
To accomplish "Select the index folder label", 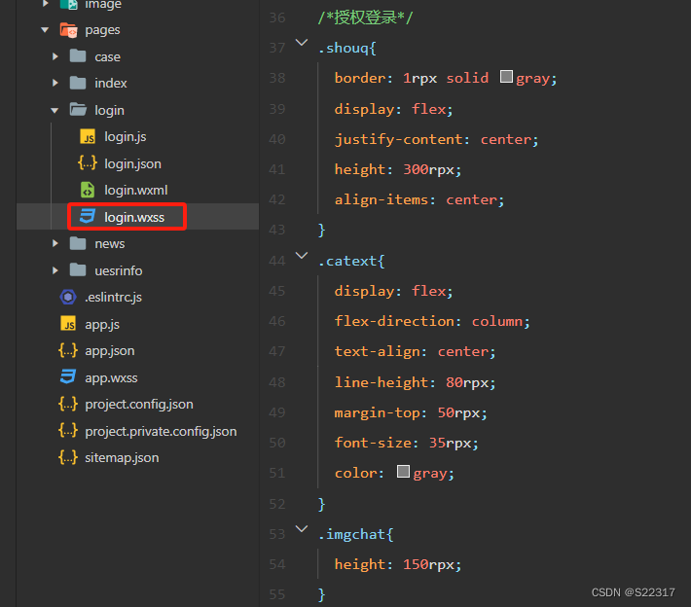I will pyautogui.click(x=111, y=83).
